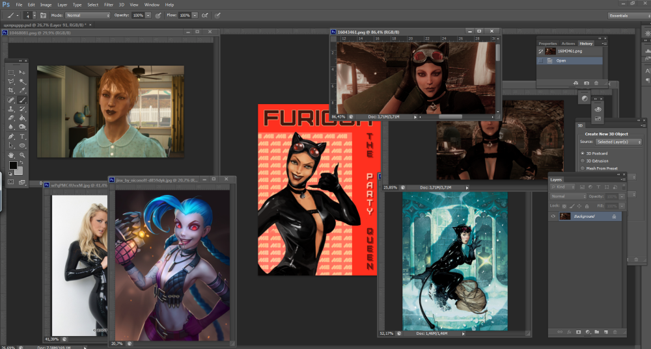This screenshot has height=349, width=651.
Task: Toggle lock transparent pixels in Layers panel
Action: pos(564,206)
